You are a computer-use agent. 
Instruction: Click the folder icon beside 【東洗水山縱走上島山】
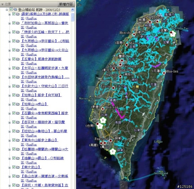tap(18, 140)
